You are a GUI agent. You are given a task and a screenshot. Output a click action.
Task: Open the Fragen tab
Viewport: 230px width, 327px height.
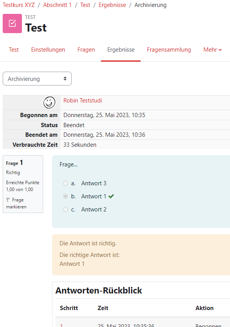pyautogui.click(x=86, y=50)
